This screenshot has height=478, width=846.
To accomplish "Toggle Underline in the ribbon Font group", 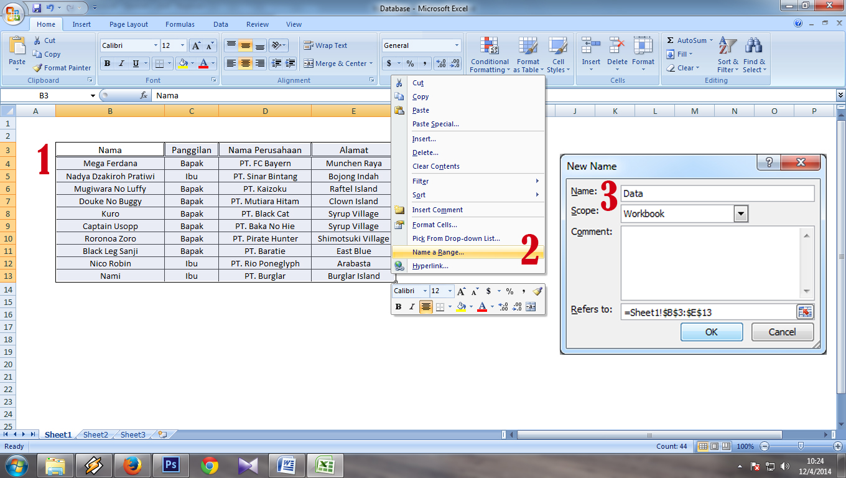I will pyautogui.click(x=135, y=63).
